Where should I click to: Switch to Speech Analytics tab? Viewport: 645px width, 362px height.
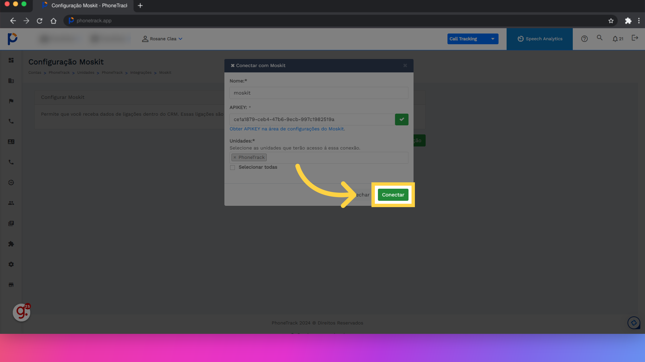click(x=540, y=39)
